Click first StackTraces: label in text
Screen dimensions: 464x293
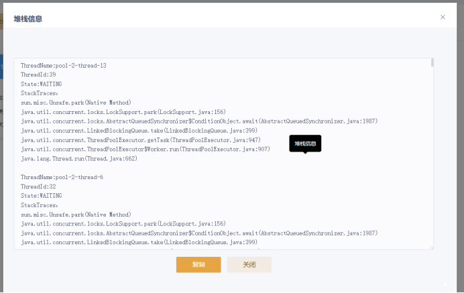tap(40, 94)
